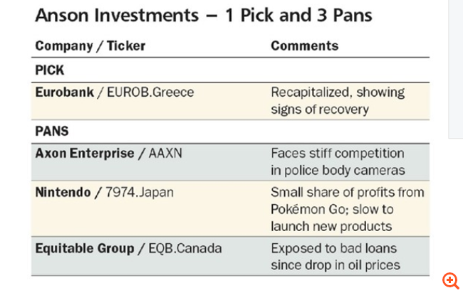Click the AAXN ticker symbol
Screen dimensions: 463x293
(165, 154)
